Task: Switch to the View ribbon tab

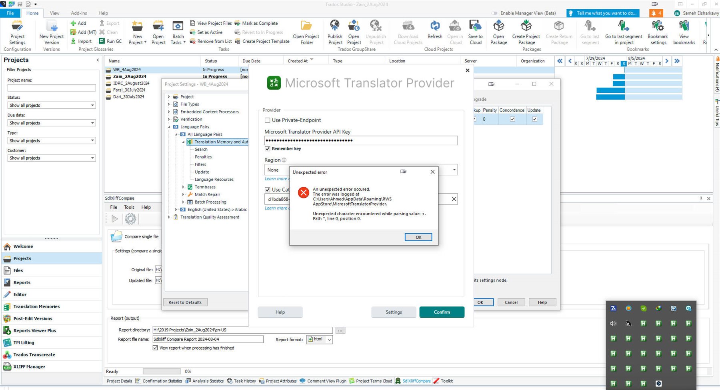Action: tap(55, 13)
